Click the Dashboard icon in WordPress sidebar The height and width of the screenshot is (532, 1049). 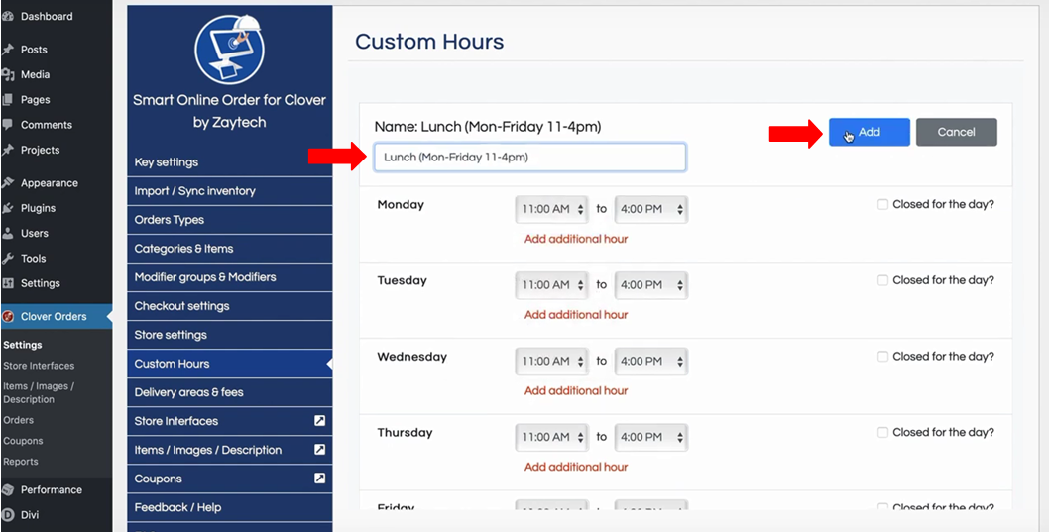coord(8,16)
